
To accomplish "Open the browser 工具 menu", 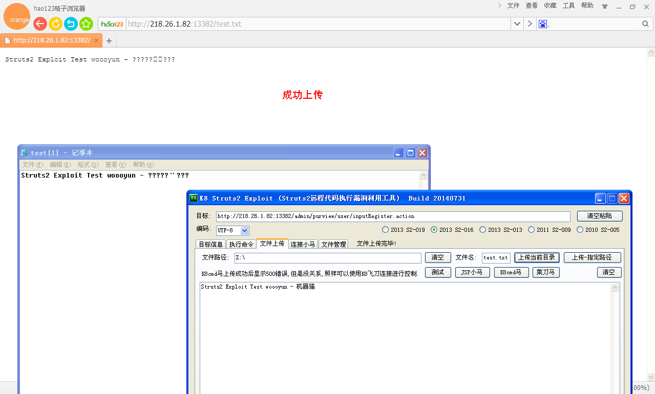I will [x=568, y=6].
